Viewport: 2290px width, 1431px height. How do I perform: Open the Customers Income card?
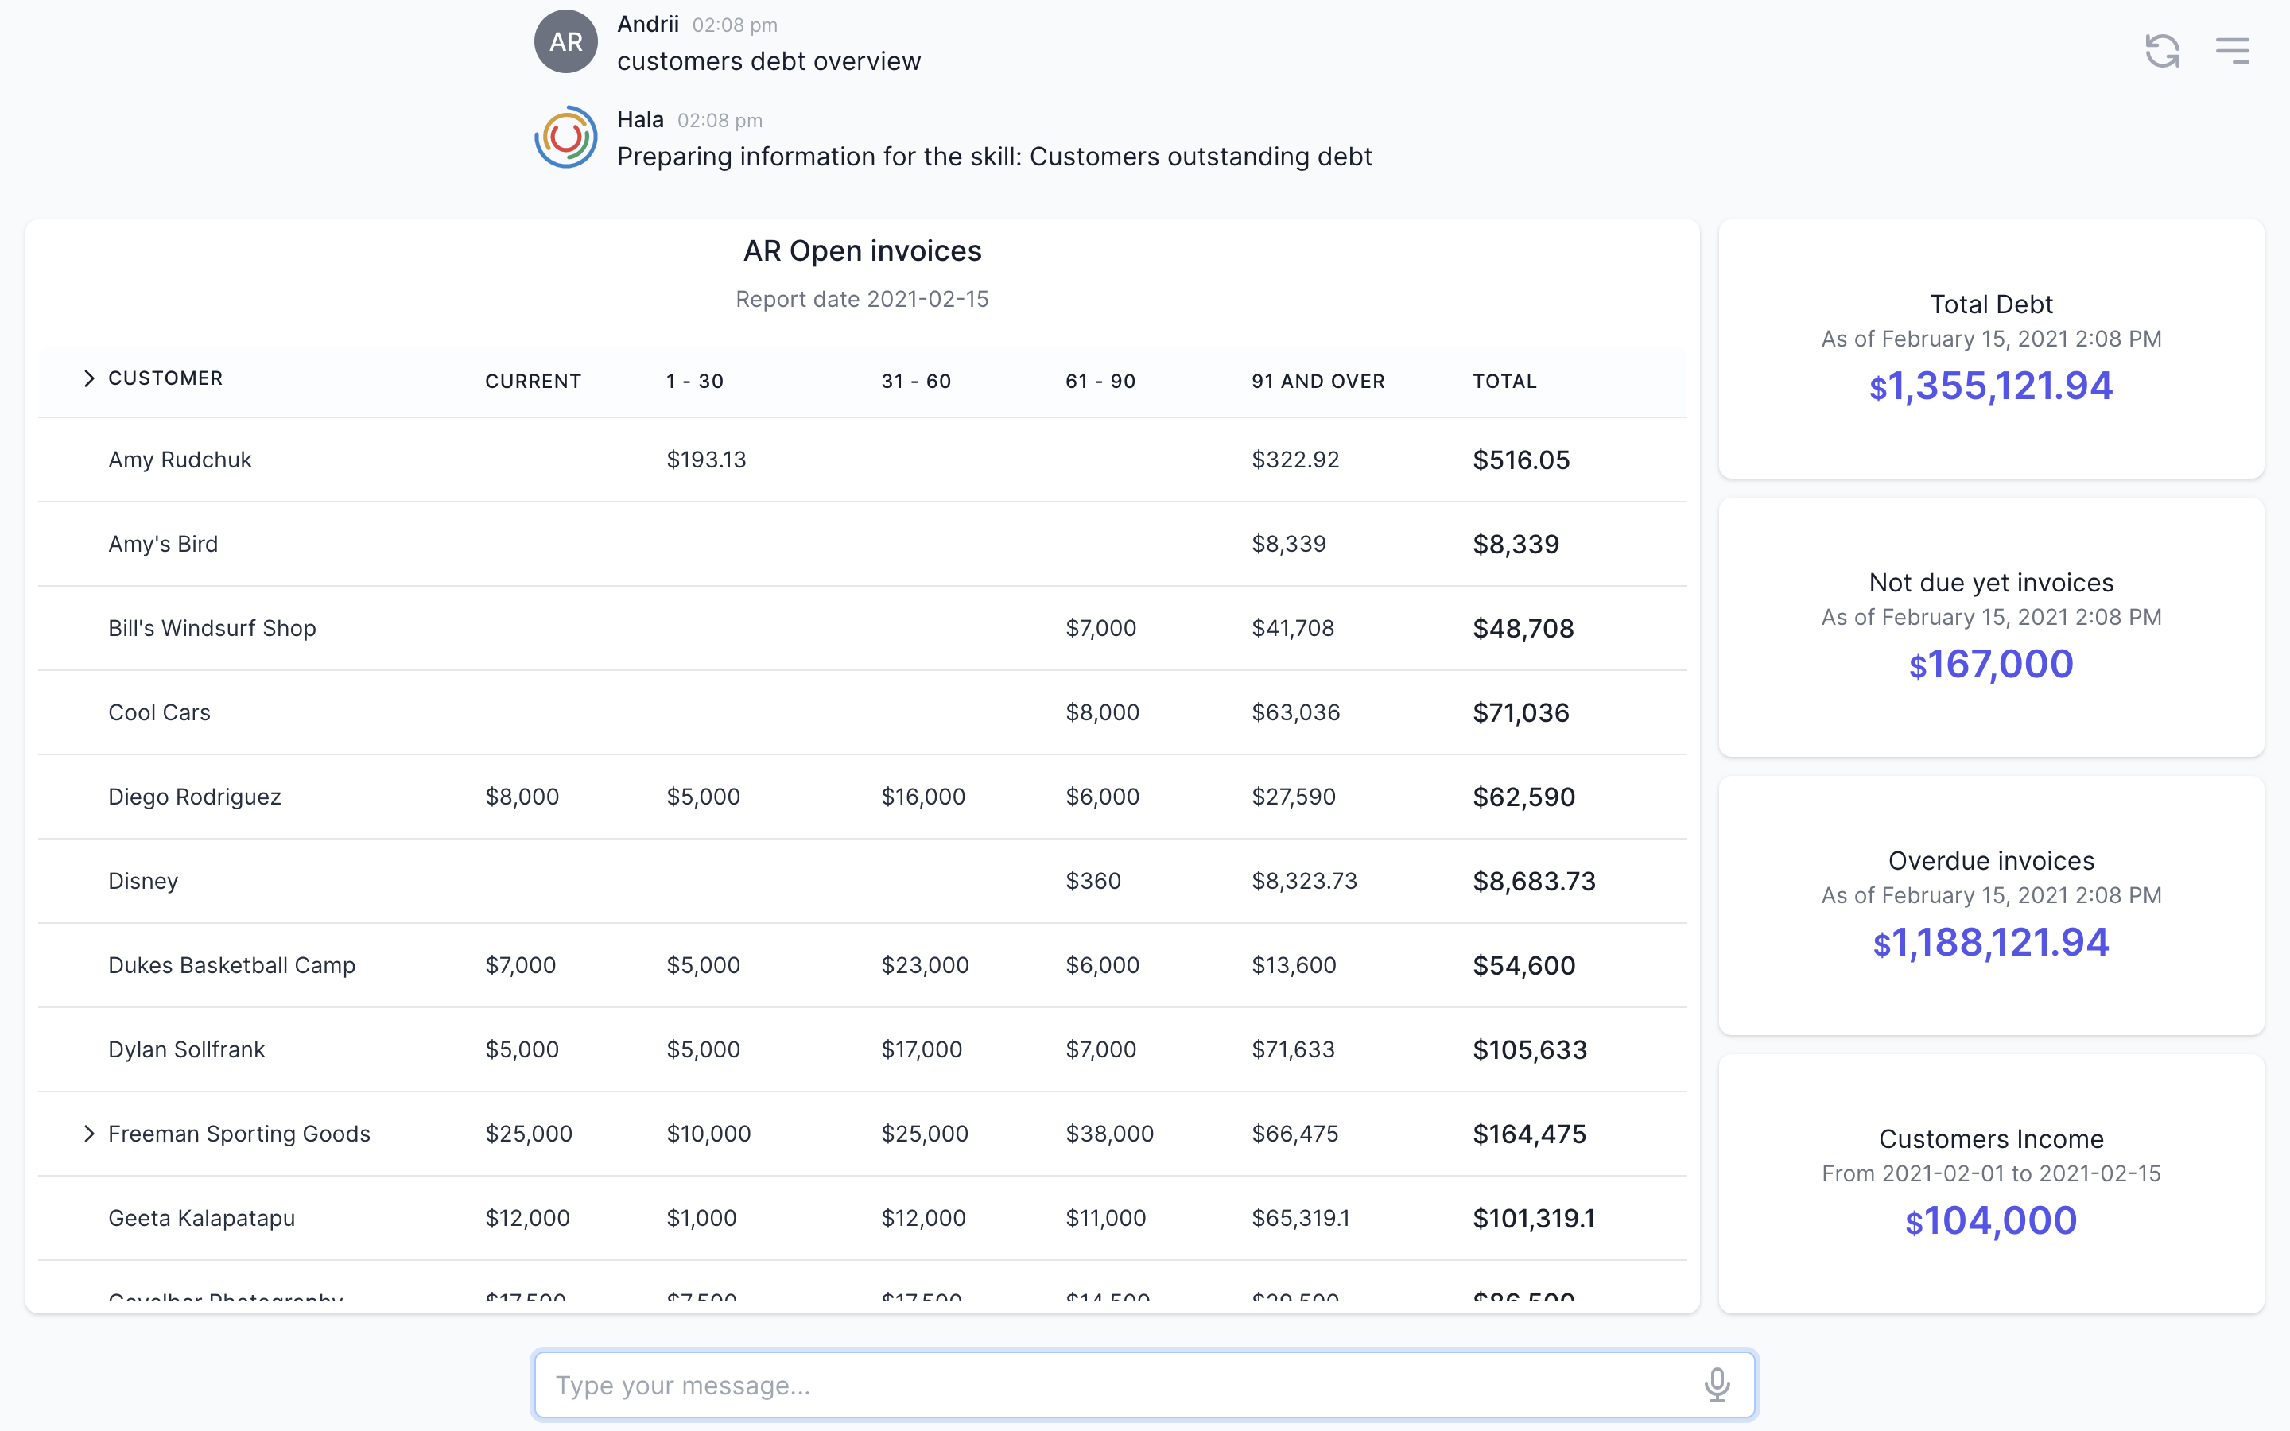click(x=1991, y=1184)
